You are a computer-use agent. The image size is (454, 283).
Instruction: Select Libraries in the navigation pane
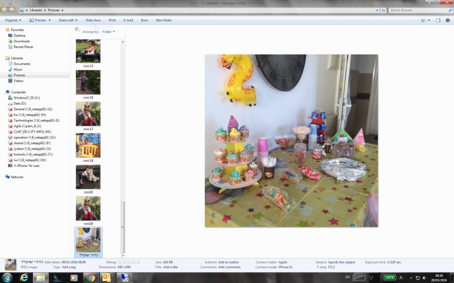17,58
